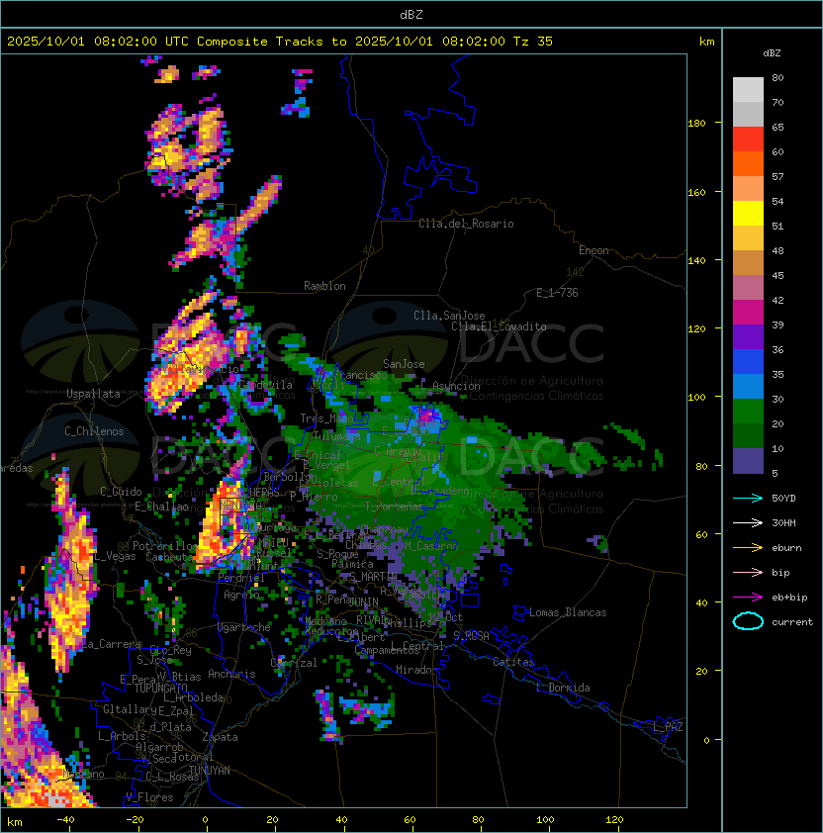
Task: Click the white 30HM arrow in legend
Action: click(748, 522)
